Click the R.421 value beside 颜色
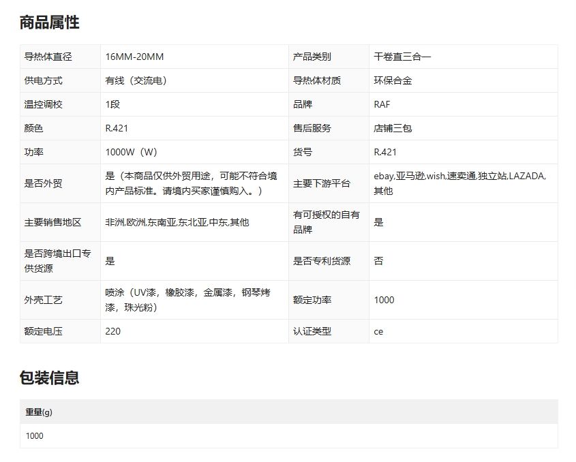The image size is (576, 462). [x=117, y=128]
